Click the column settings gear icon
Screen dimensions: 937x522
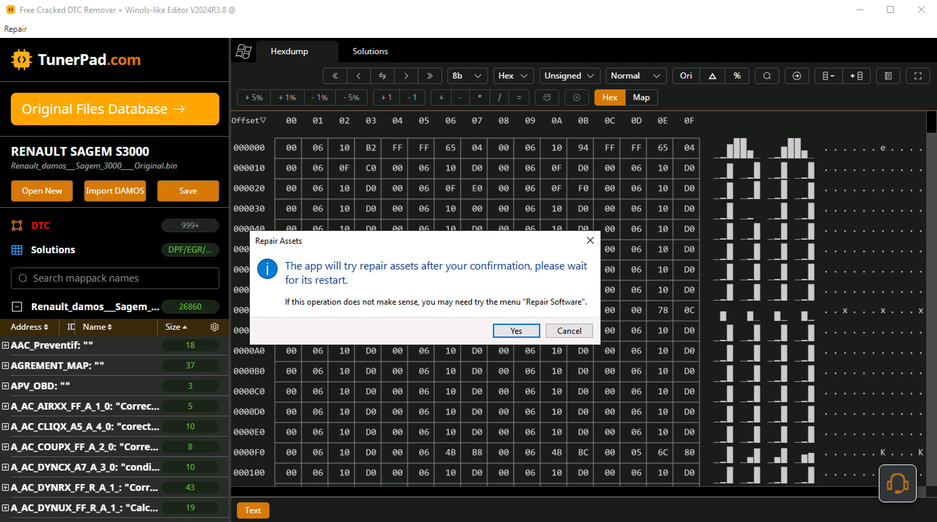point(215,327)
